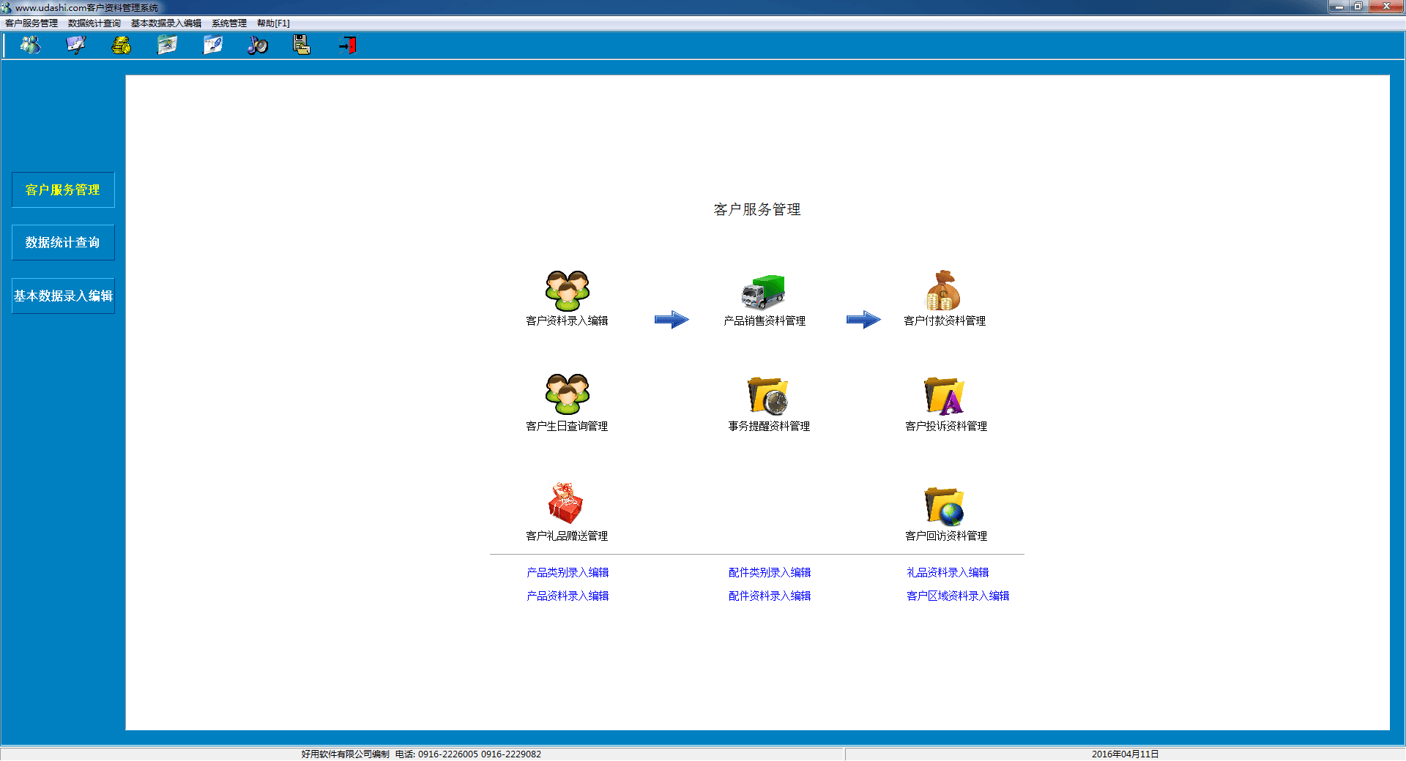Click the floppy disk backup toolbar icon
The width and height of the screenshot is (1406, 761).
302,45
